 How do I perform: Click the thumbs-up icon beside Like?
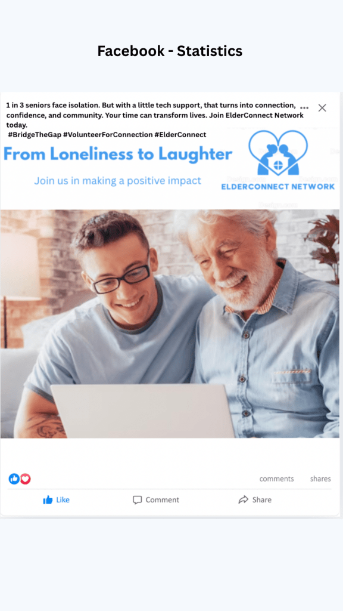[48, 499]
